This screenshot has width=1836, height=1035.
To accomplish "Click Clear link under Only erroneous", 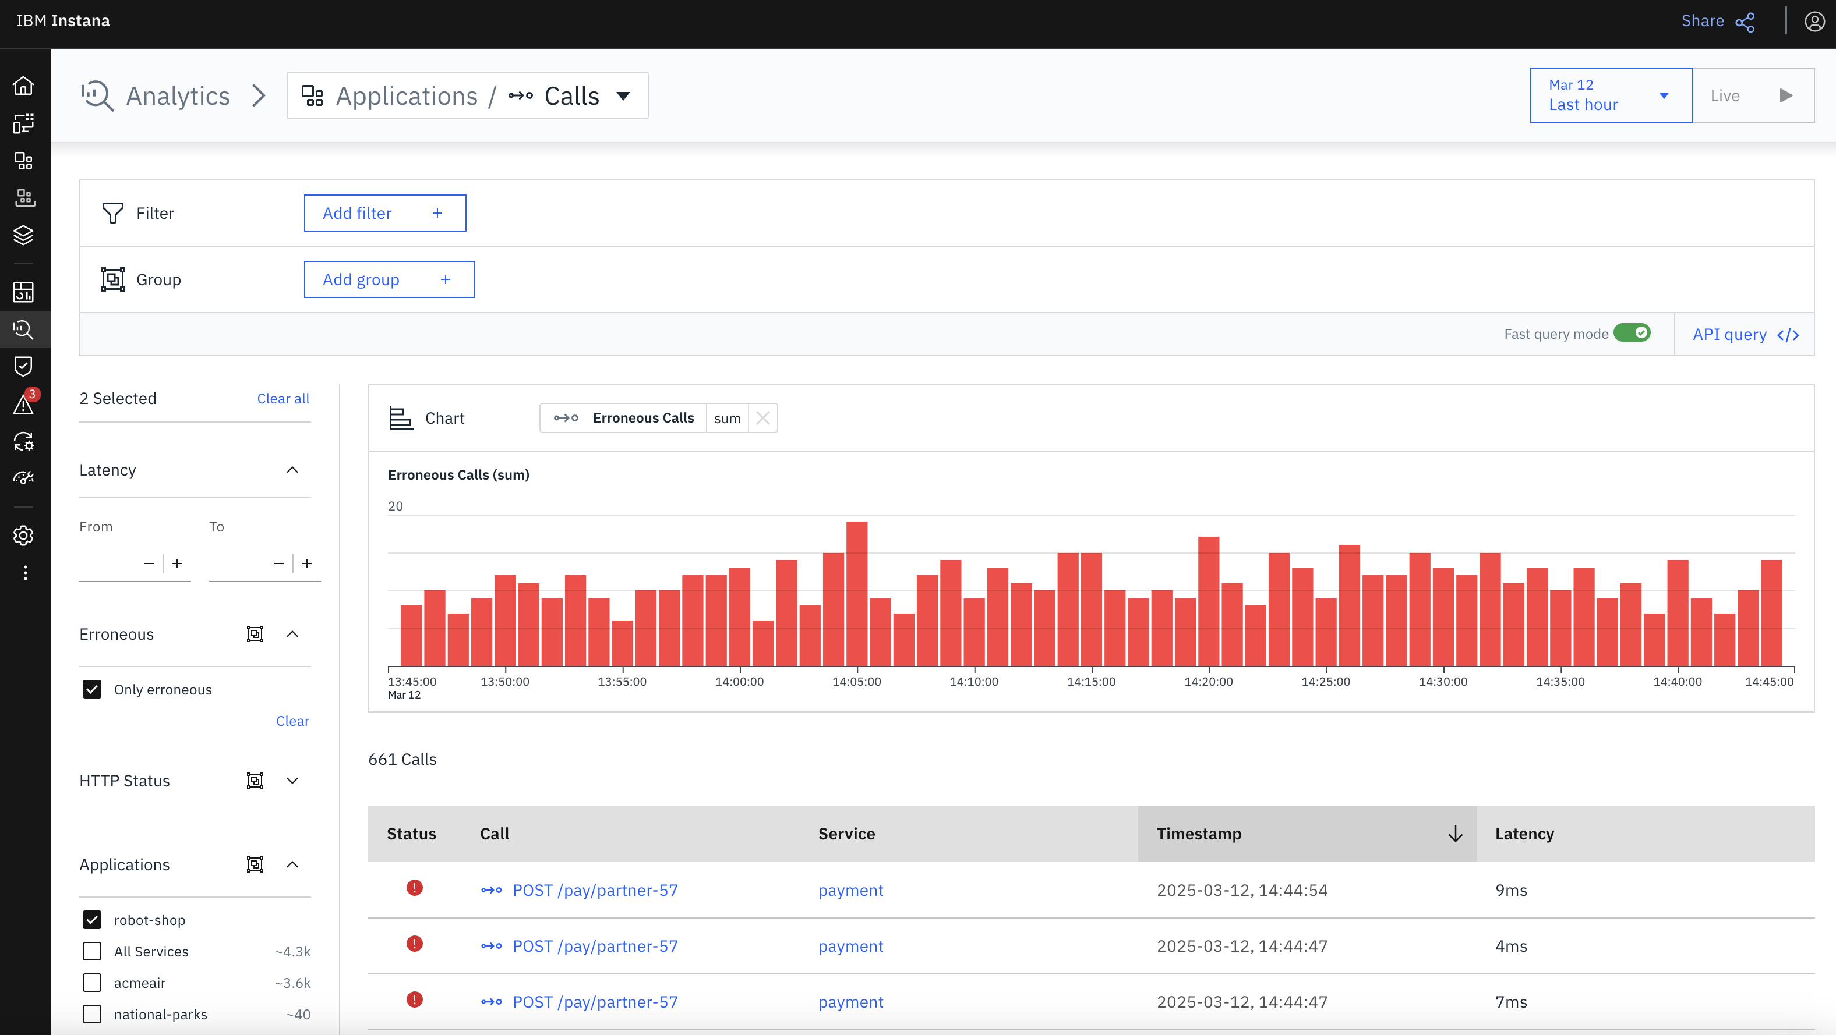I will [292, 721].
